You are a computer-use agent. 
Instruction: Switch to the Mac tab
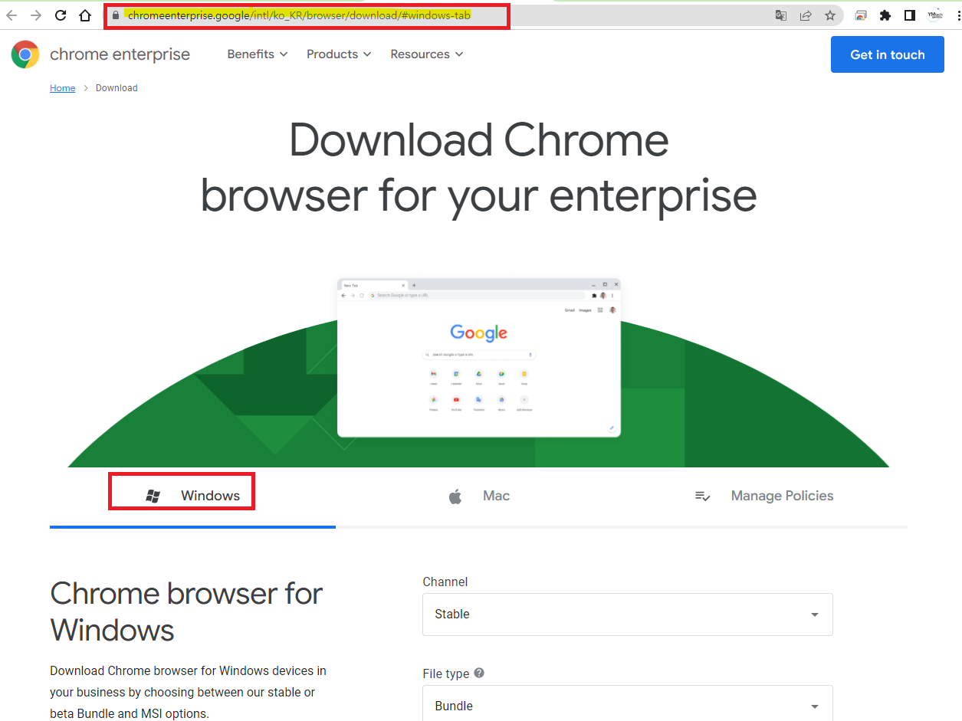pos(478,497)
